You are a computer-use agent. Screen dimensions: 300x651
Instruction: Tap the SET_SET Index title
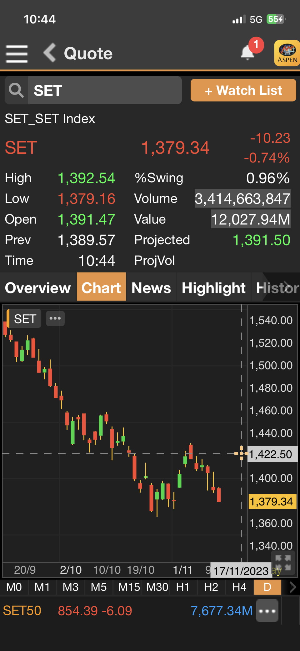(x=50, y=119)
